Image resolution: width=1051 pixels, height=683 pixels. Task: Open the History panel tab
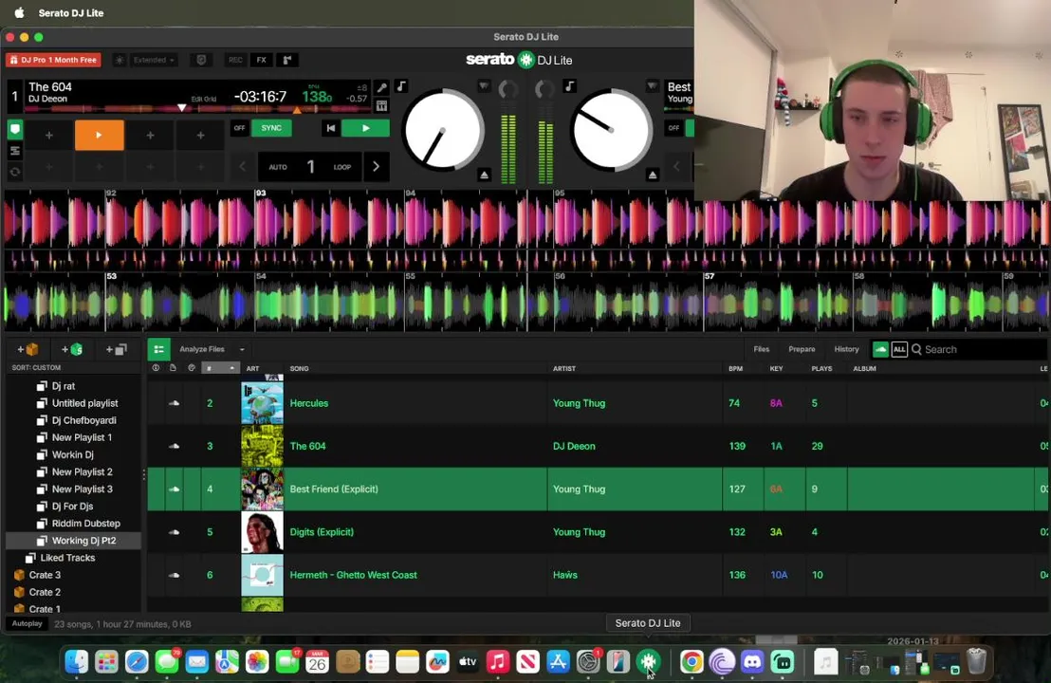point(846,349)
